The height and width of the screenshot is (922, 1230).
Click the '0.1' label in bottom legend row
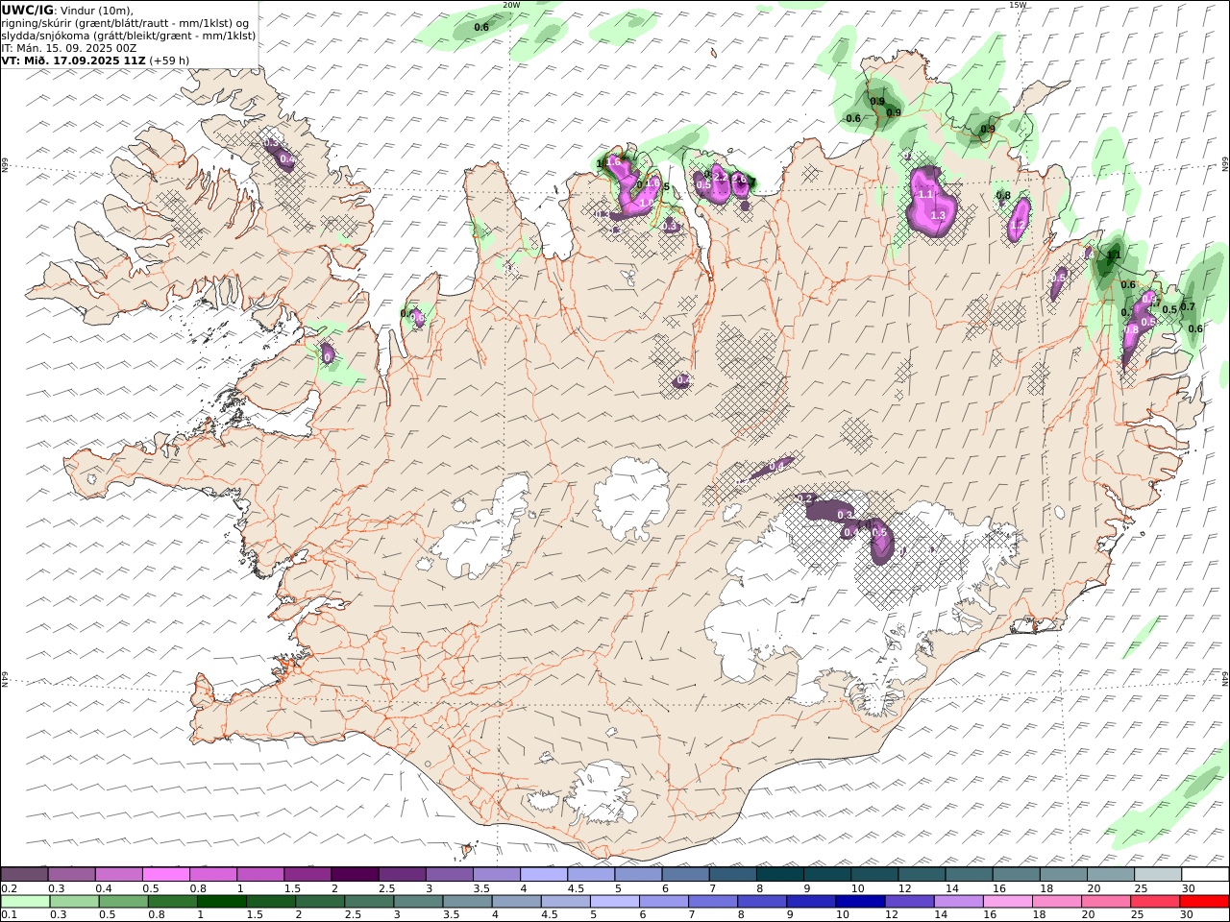coord(8,915)
